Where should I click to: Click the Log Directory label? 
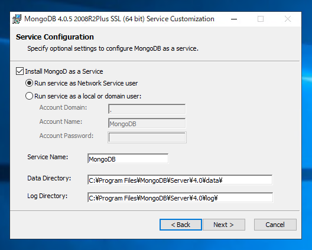click(x=47, y=196)
